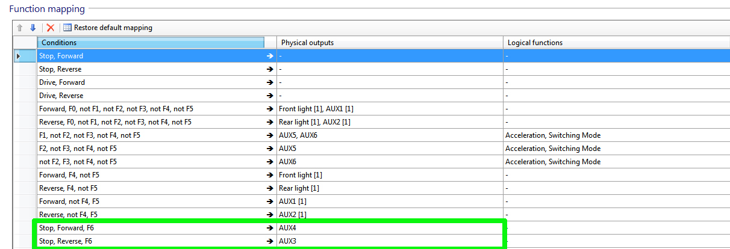
Task: Open Acceleration, Switching Mode cell for F1 row
Action: click(x=617, y=135)
